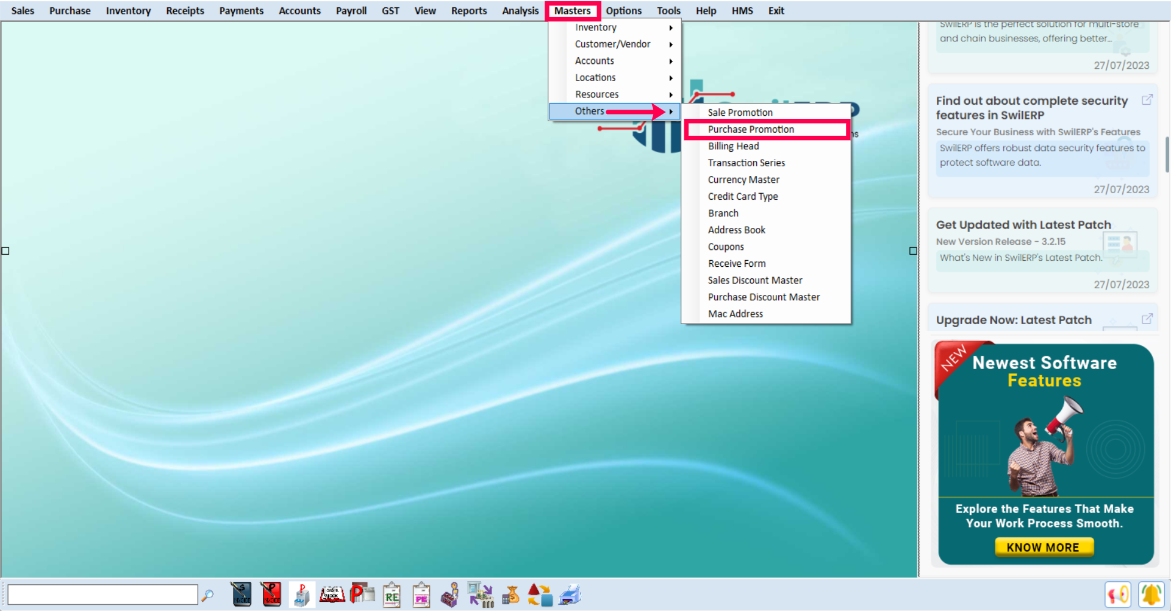Open the GST menu
Viewport: 1171px width, 611px height.
[x=390, y=11]
